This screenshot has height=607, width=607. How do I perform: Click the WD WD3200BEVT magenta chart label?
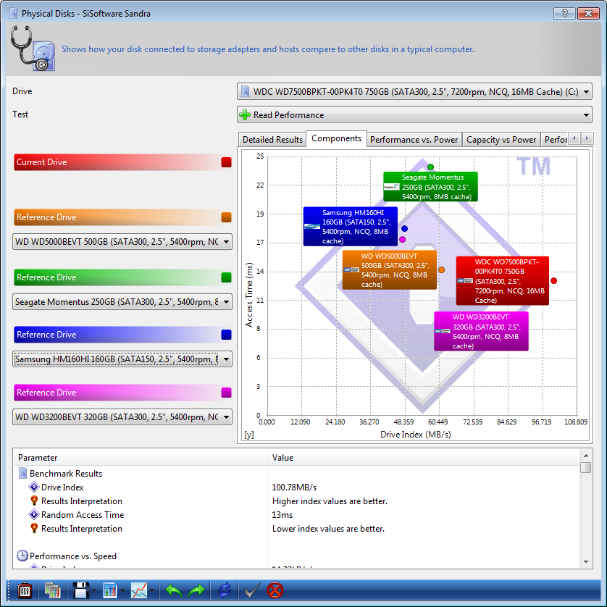pos(481,331)
